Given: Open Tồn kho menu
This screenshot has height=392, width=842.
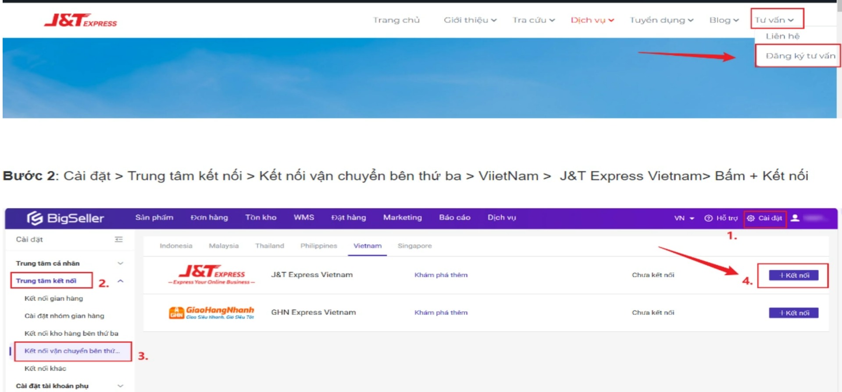Looking at the screenshot, I should (261, 218).
